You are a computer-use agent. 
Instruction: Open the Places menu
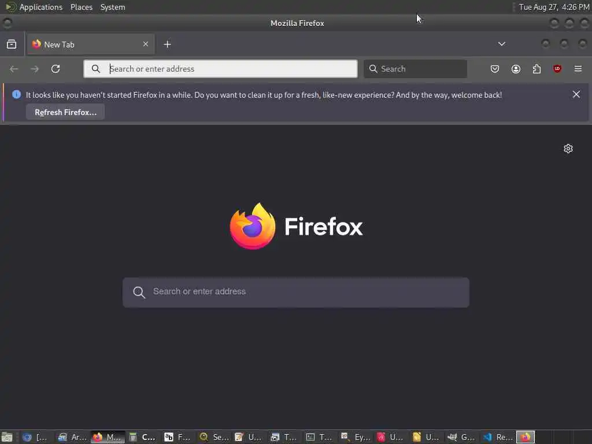pyautogui.click(x=81, y=7)
